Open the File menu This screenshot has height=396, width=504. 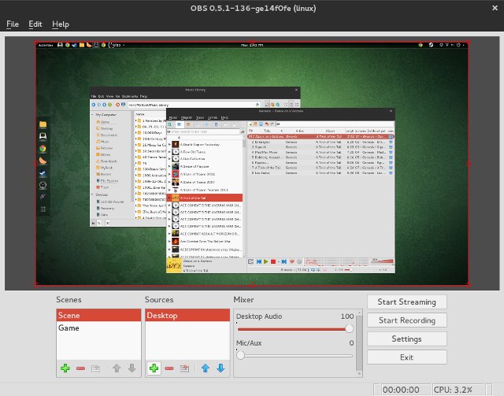point(13,24)
